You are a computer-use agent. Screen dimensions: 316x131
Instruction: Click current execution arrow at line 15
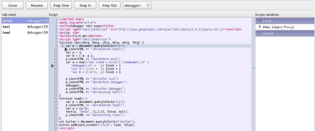click(x=52, y=66)
